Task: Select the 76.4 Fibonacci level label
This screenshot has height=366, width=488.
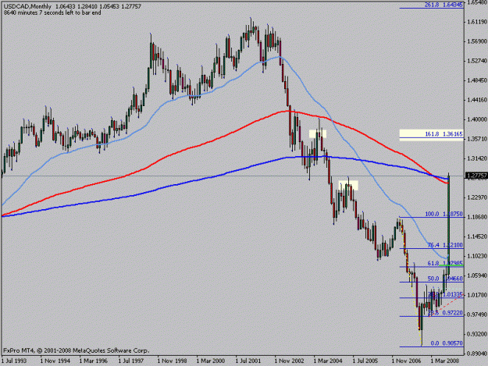Action: (x=445, y=245)
